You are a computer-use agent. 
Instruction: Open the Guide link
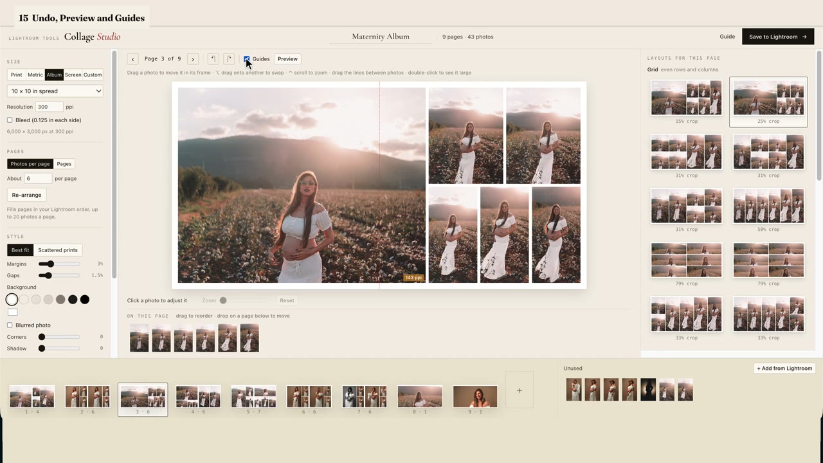point(727,37)
